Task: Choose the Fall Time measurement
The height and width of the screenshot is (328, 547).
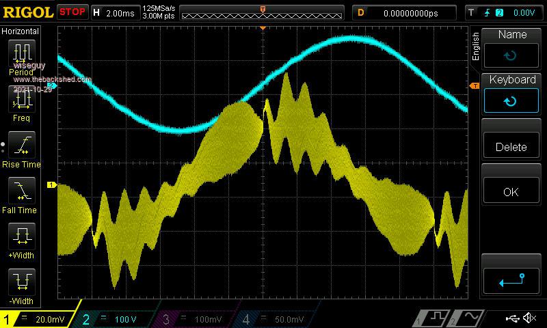Action: 21,191
